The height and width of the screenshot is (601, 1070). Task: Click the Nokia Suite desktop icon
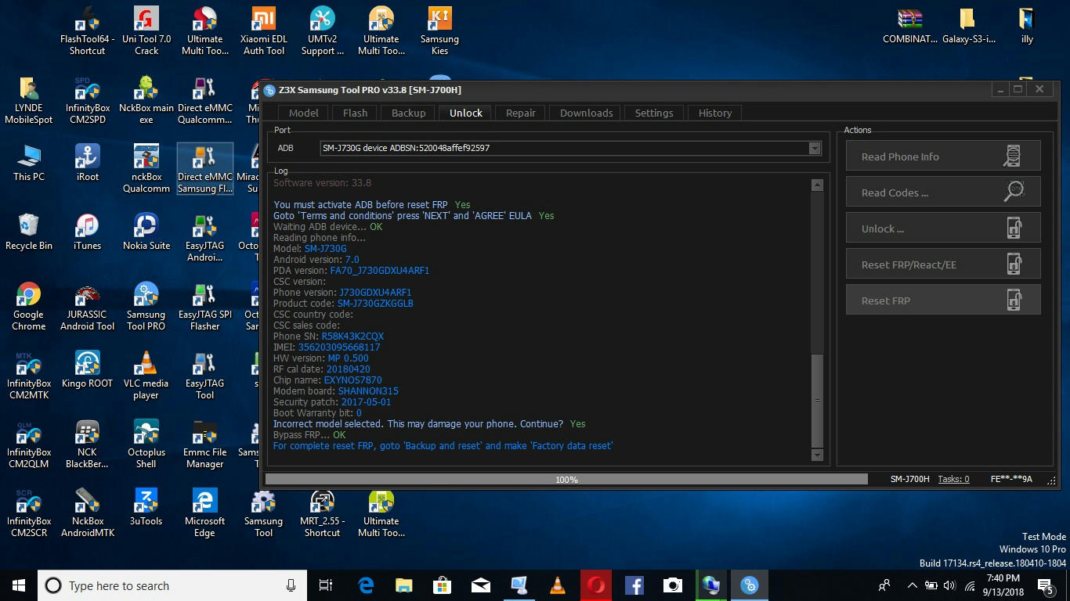pyautogui.click(x=146, y=232)
